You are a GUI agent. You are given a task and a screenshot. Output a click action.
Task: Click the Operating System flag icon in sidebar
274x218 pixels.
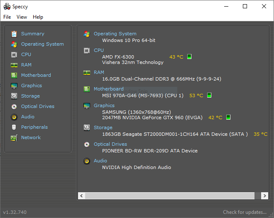(x=14, y=44)
